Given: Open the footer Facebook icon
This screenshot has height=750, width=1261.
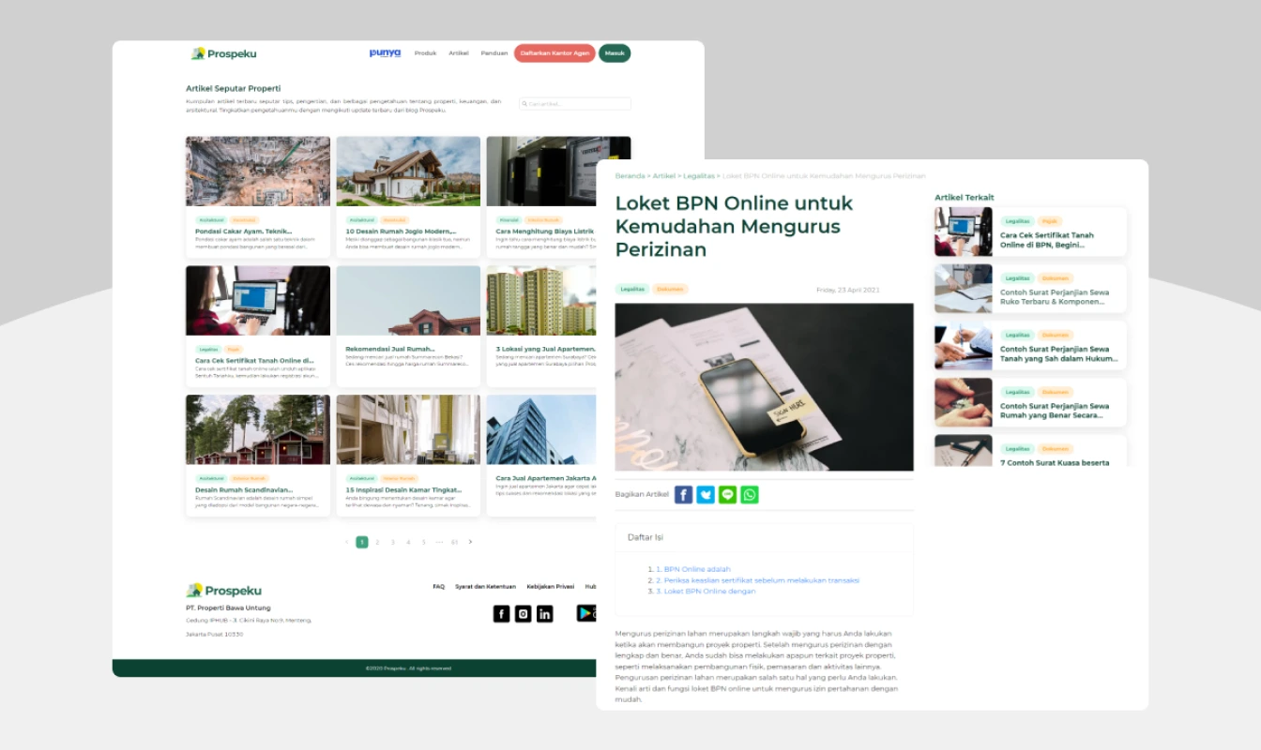Looking at the screenshot, I should click(x=501, y=614).
